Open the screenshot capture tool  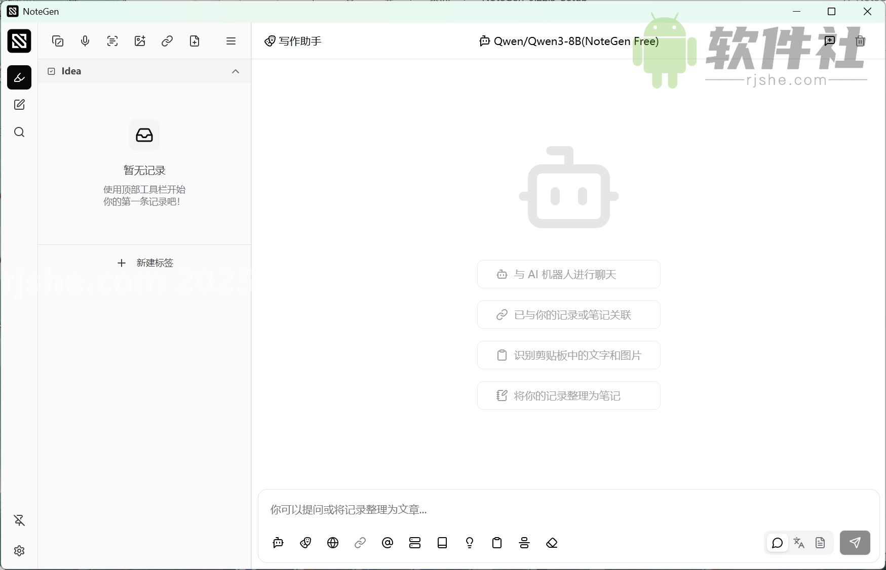coord(58,41)
